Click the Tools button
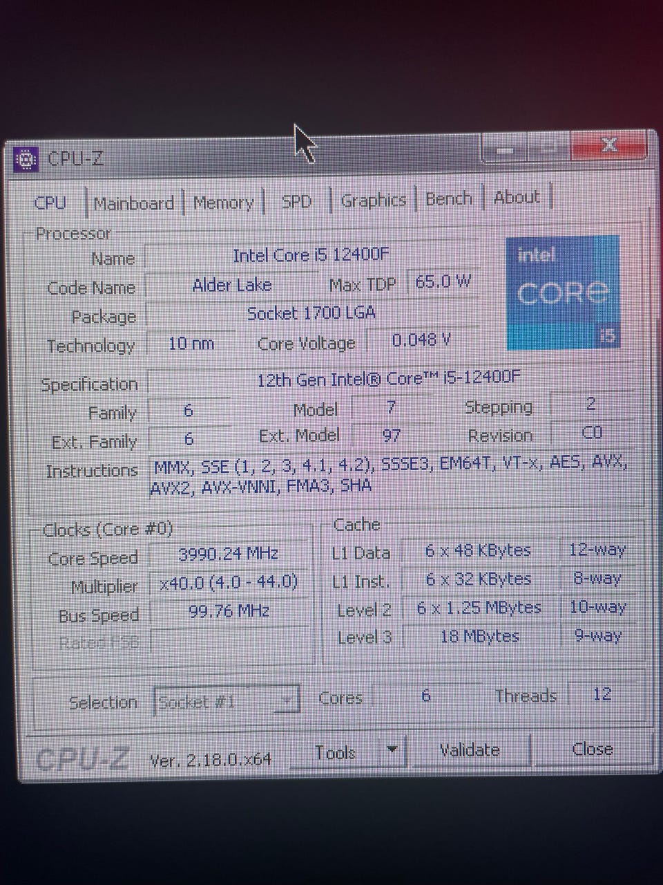Screen dimensions: 663x885 click(x=335, y=752)
